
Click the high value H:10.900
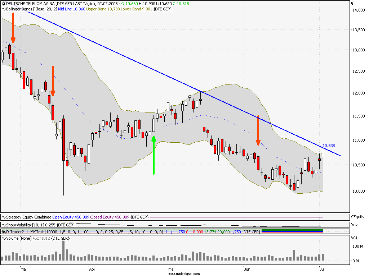147,4
